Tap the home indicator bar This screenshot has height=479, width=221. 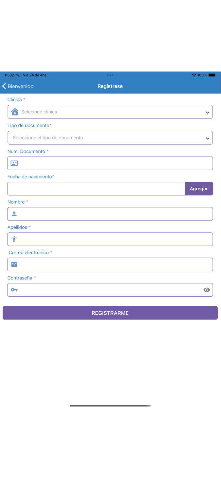(x=110, y=406)
